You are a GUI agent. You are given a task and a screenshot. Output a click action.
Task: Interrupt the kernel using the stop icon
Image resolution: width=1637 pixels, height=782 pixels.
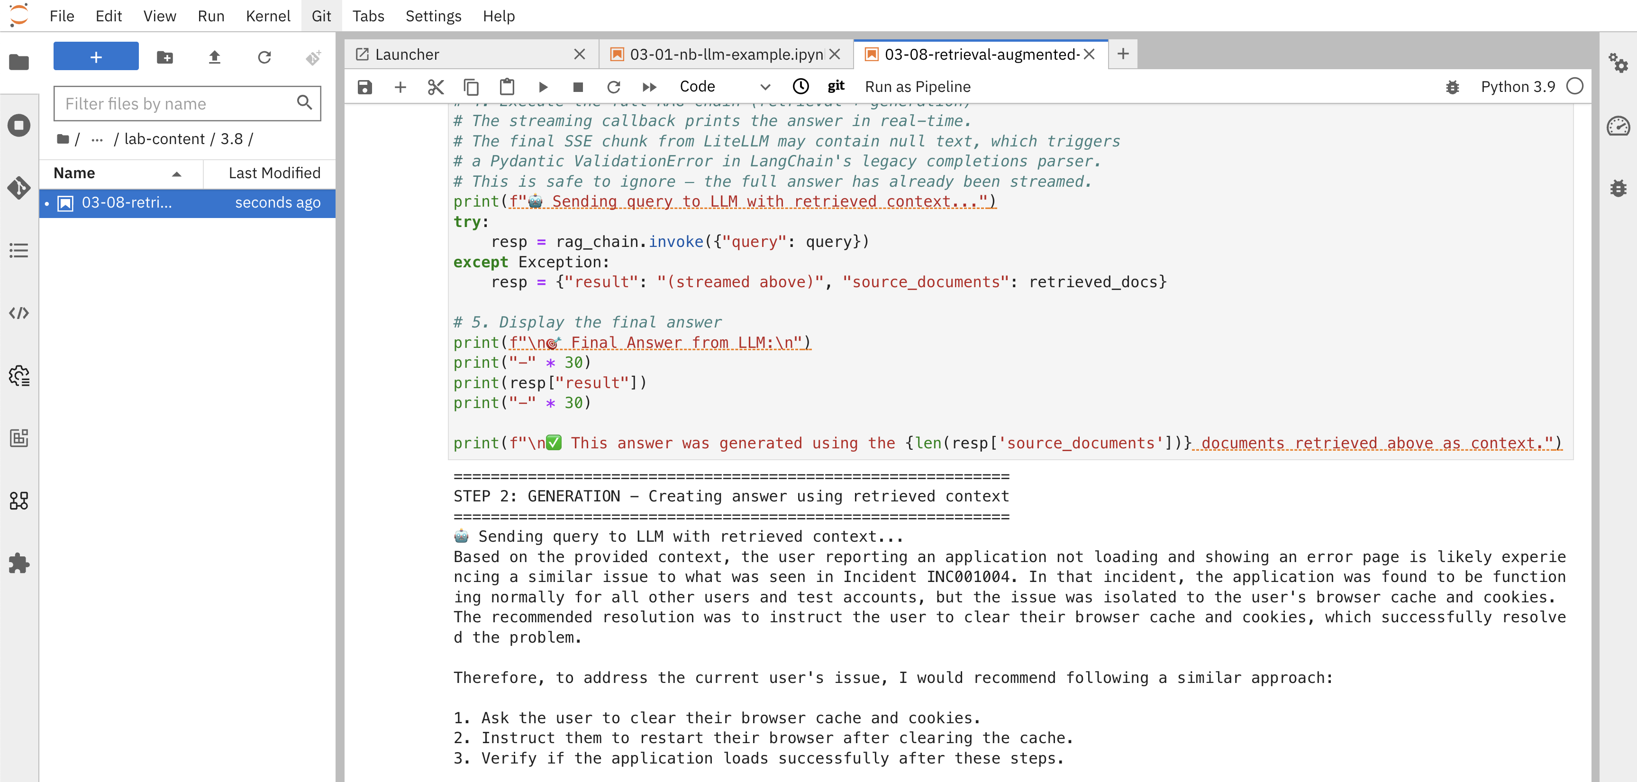click(578, 86)
